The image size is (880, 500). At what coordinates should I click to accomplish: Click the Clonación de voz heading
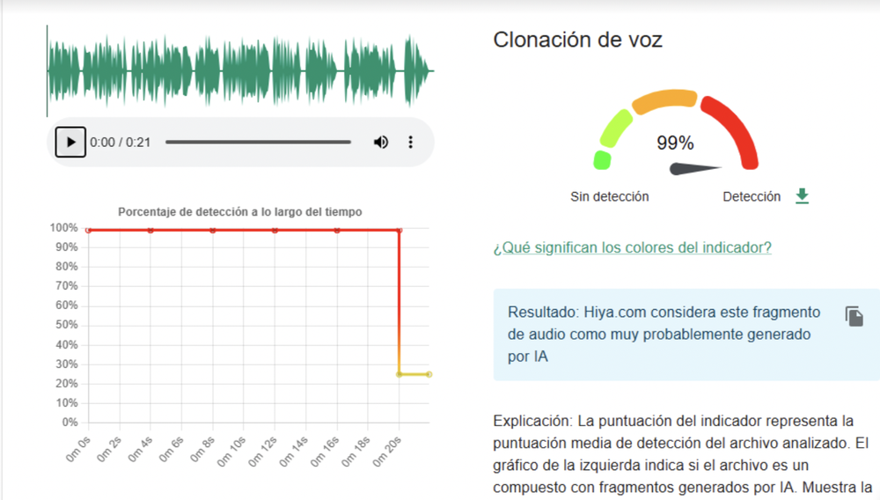point(577,40)
